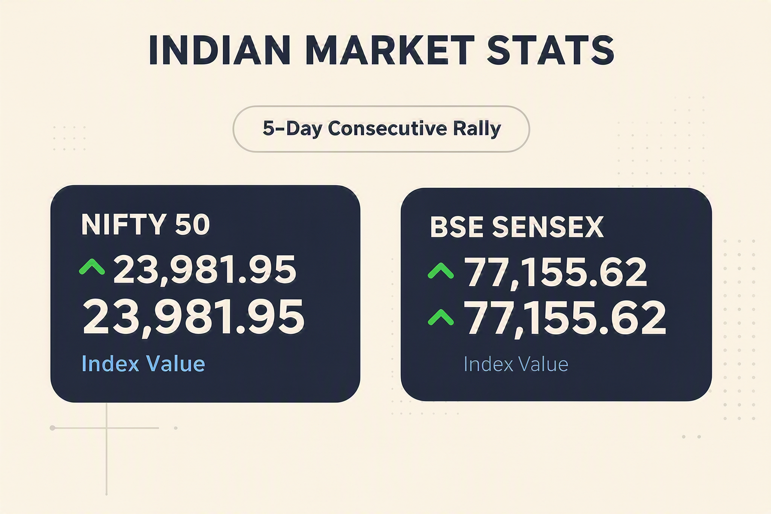Click the lower green arrow in BSE SENSEX card
Screen dimensions: 771x514
[441, 317]
